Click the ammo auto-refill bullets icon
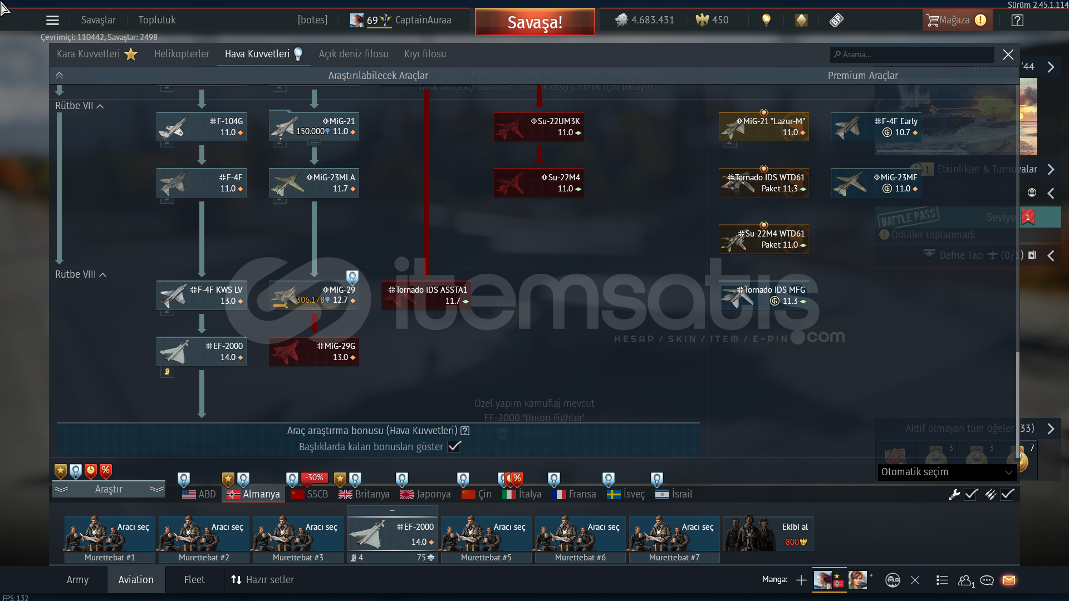The image size is (1069, 601). pos(990,494)
